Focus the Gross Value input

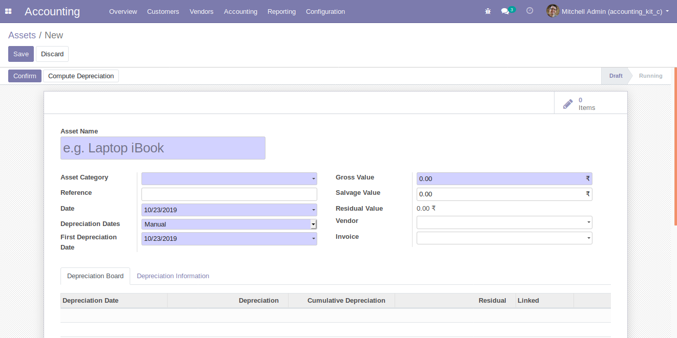coord(501,179)
